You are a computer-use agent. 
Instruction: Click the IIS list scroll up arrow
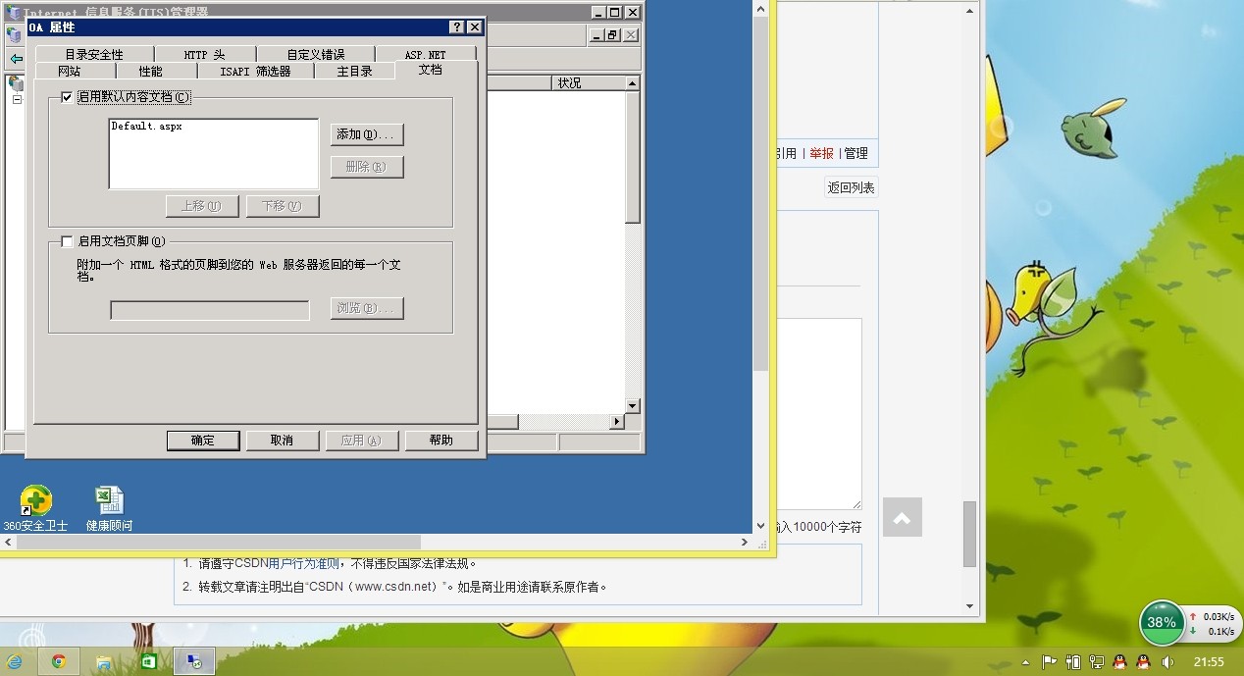(x=633, y=84)
